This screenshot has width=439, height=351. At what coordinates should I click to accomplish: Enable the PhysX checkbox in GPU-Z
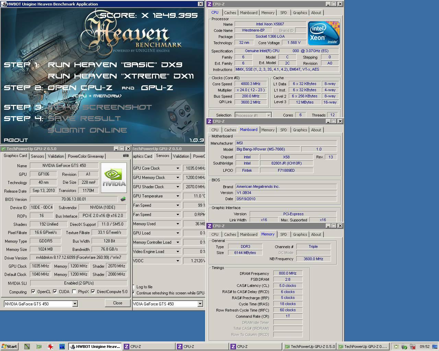(x=74, y=292)
